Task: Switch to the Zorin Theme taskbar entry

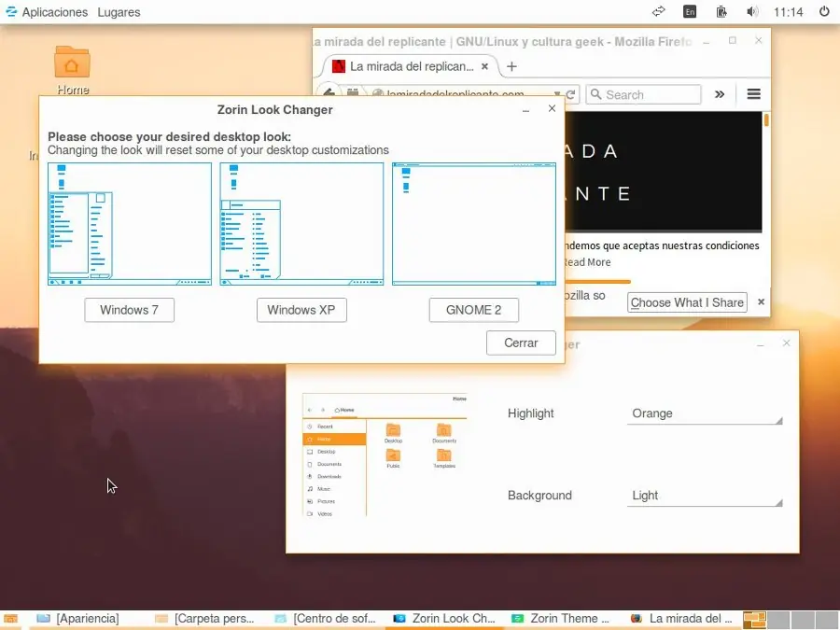Action: point(560,619)
